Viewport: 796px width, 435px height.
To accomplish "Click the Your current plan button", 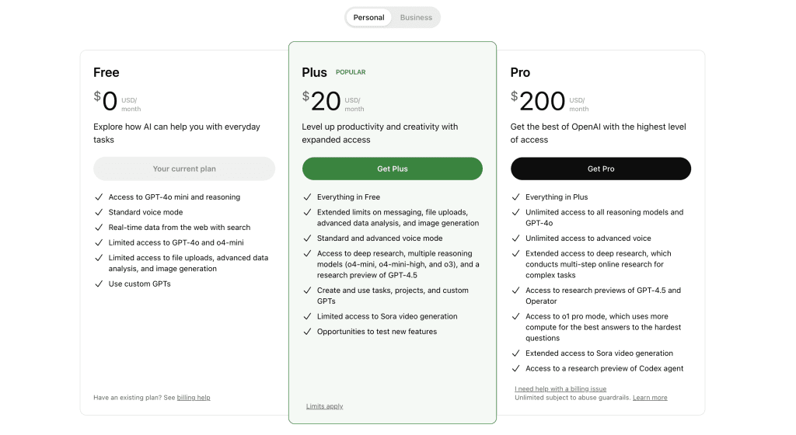I will coord(184,169).
